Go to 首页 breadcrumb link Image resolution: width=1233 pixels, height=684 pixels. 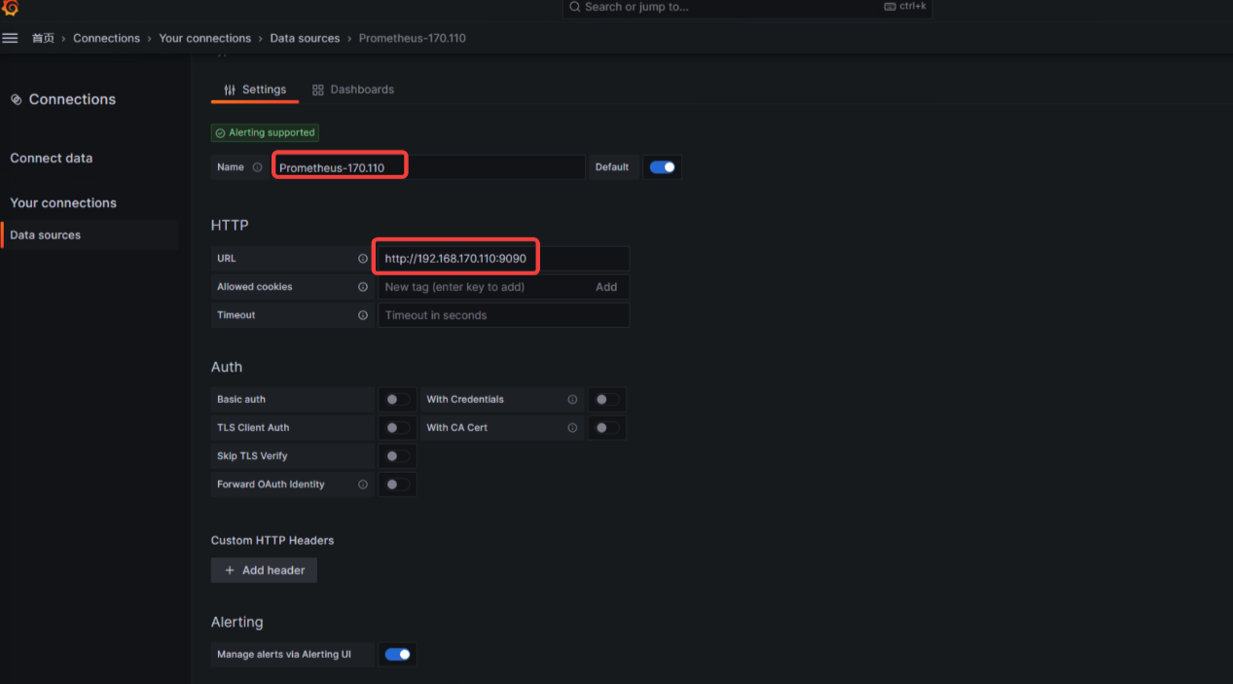click(43, 38)
